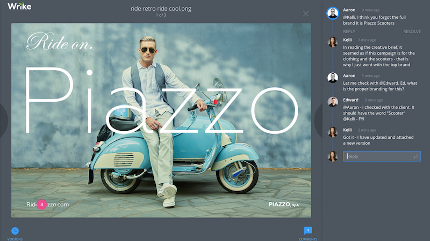The image size is (430, 241).
Task: Close the image preview with X
Action: click(306, 14)
